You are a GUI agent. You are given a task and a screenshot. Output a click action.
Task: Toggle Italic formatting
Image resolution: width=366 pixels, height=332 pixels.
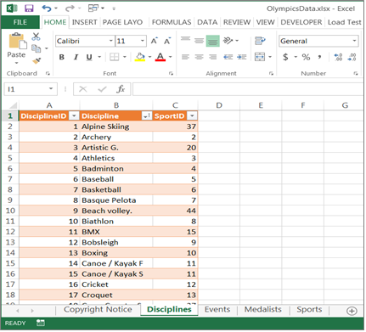pos(76,57)
